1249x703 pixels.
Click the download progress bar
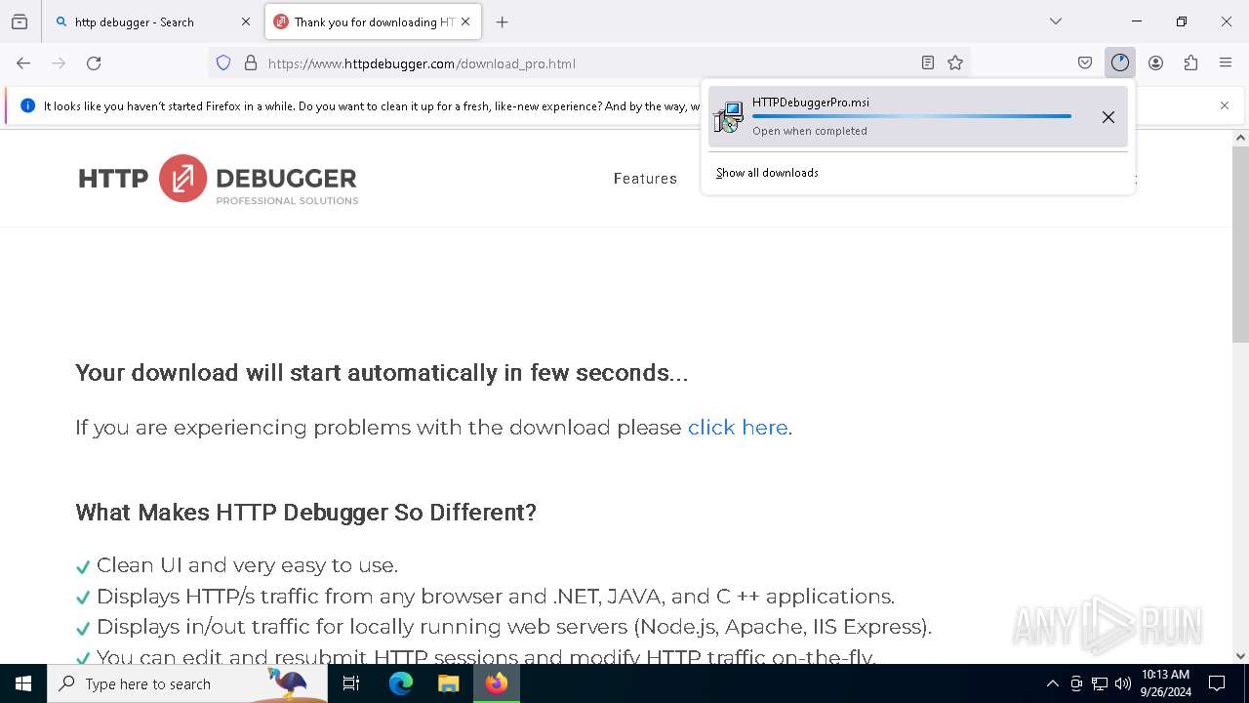pyautogui.click(x=911, y=116)
